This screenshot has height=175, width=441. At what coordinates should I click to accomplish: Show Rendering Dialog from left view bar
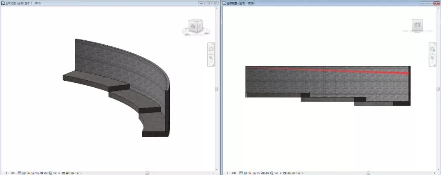tap(37, 173)
